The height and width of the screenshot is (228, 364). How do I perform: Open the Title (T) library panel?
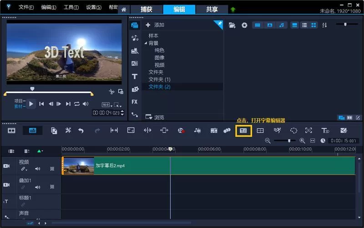pos(135,76)
